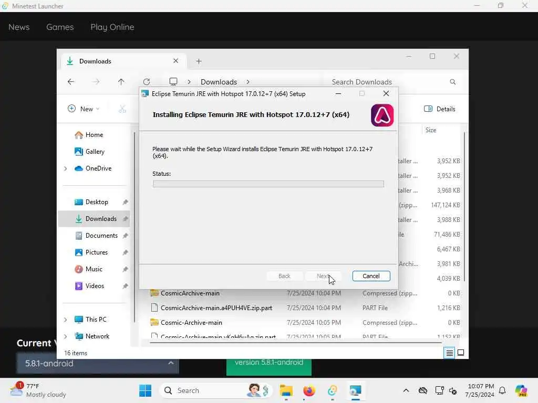Screen dimensions: 538x403
Task: Click the Cut scissors icon
Action: click(x=122, y=109)
